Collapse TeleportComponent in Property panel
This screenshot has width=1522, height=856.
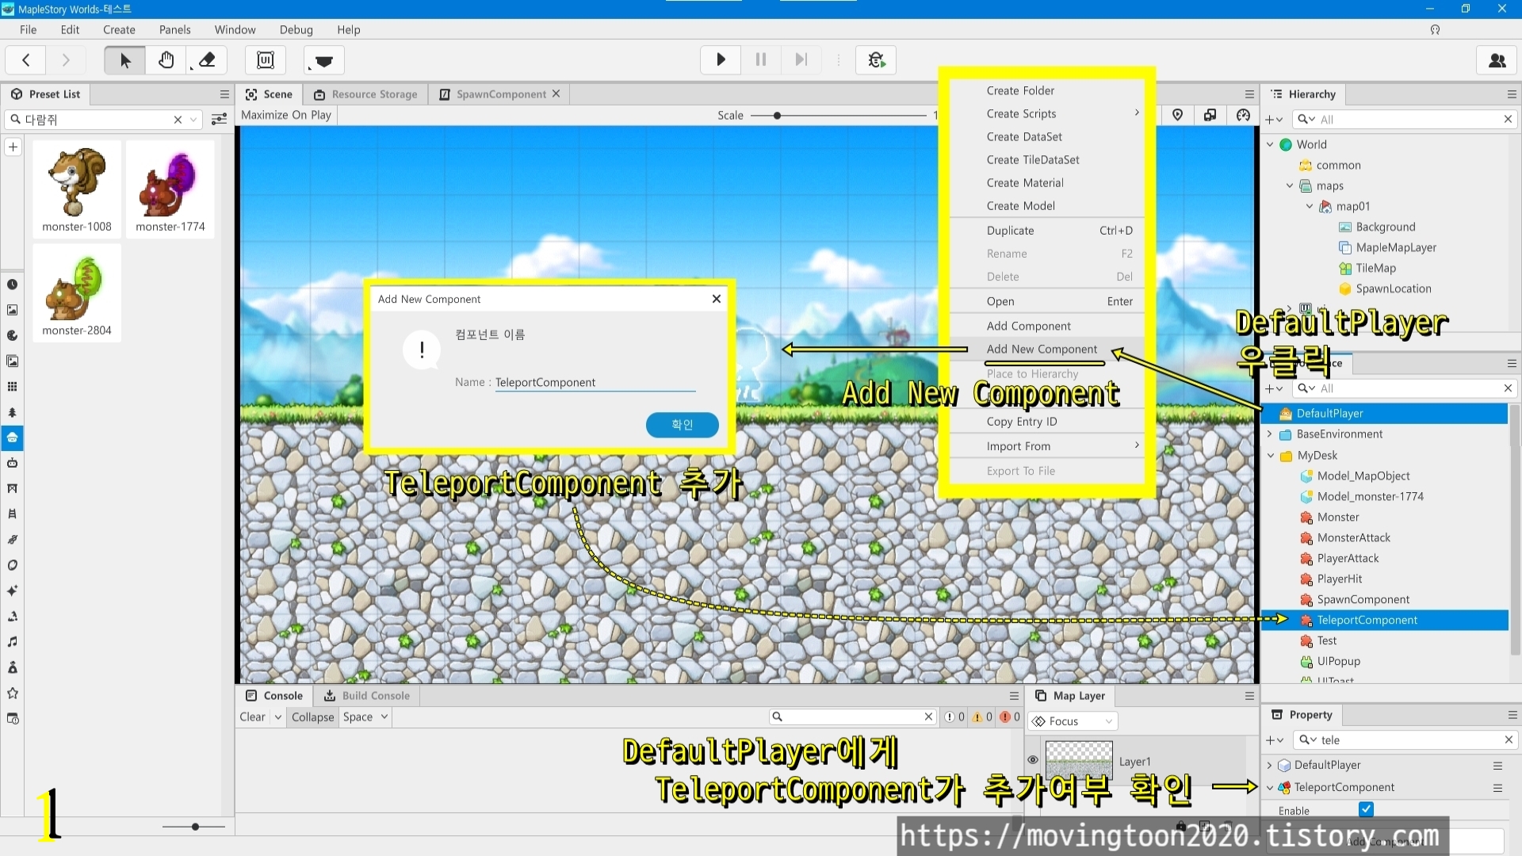point(1270,787)
